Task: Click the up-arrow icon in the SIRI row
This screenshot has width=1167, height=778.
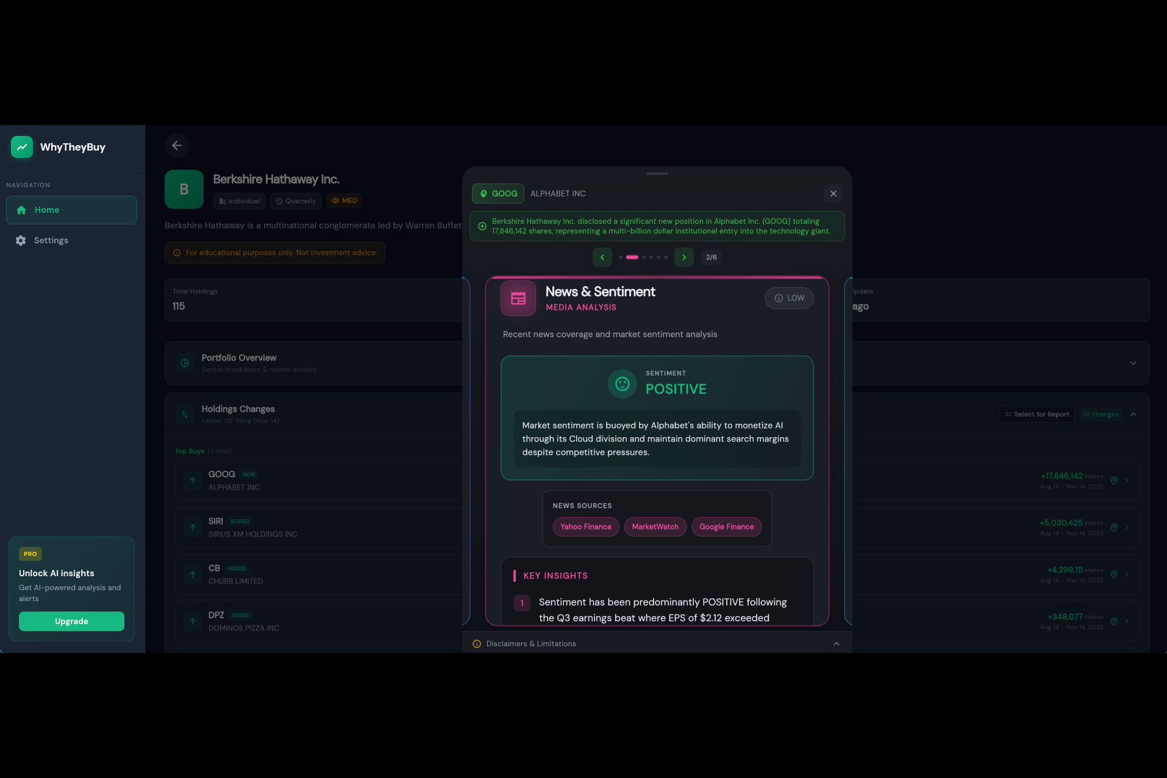Action: tap(193, 527)
